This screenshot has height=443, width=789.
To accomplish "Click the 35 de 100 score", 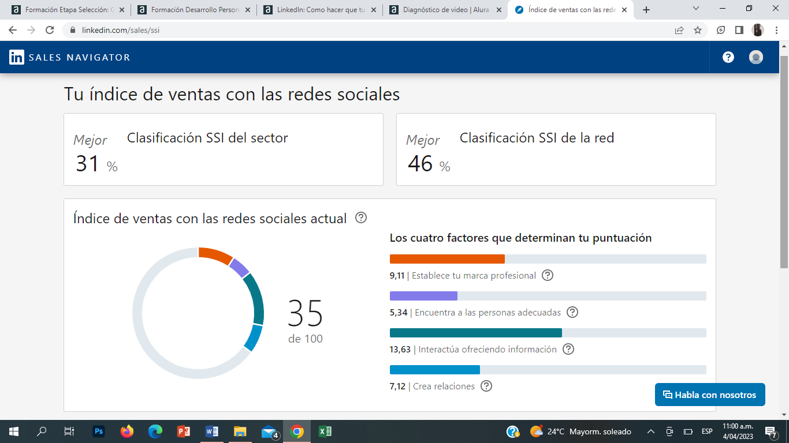I will (306, 321).
